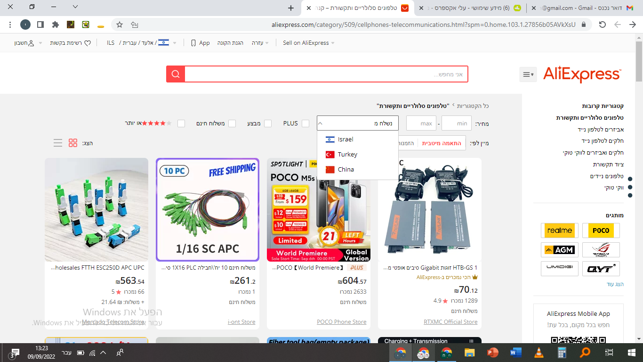Image resolution: width=643 pixels, height=362 pixels.
Task: Click the כל הקטגוריות breadcrumb link
Action: click(x=473, y=106)
